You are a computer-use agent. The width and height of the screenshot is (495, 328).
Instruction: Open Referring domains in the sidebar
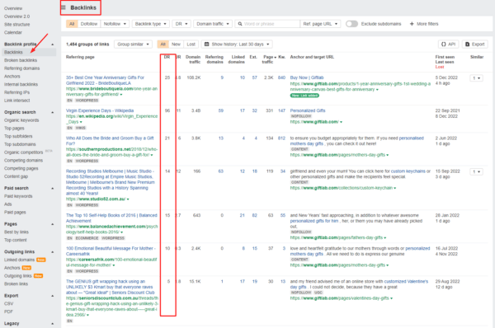click(21, 68)
